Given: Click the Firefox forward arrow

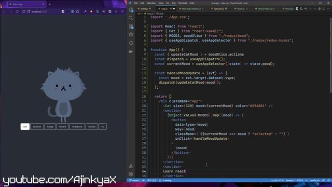Looking at the screenshot, I should 11,11.
